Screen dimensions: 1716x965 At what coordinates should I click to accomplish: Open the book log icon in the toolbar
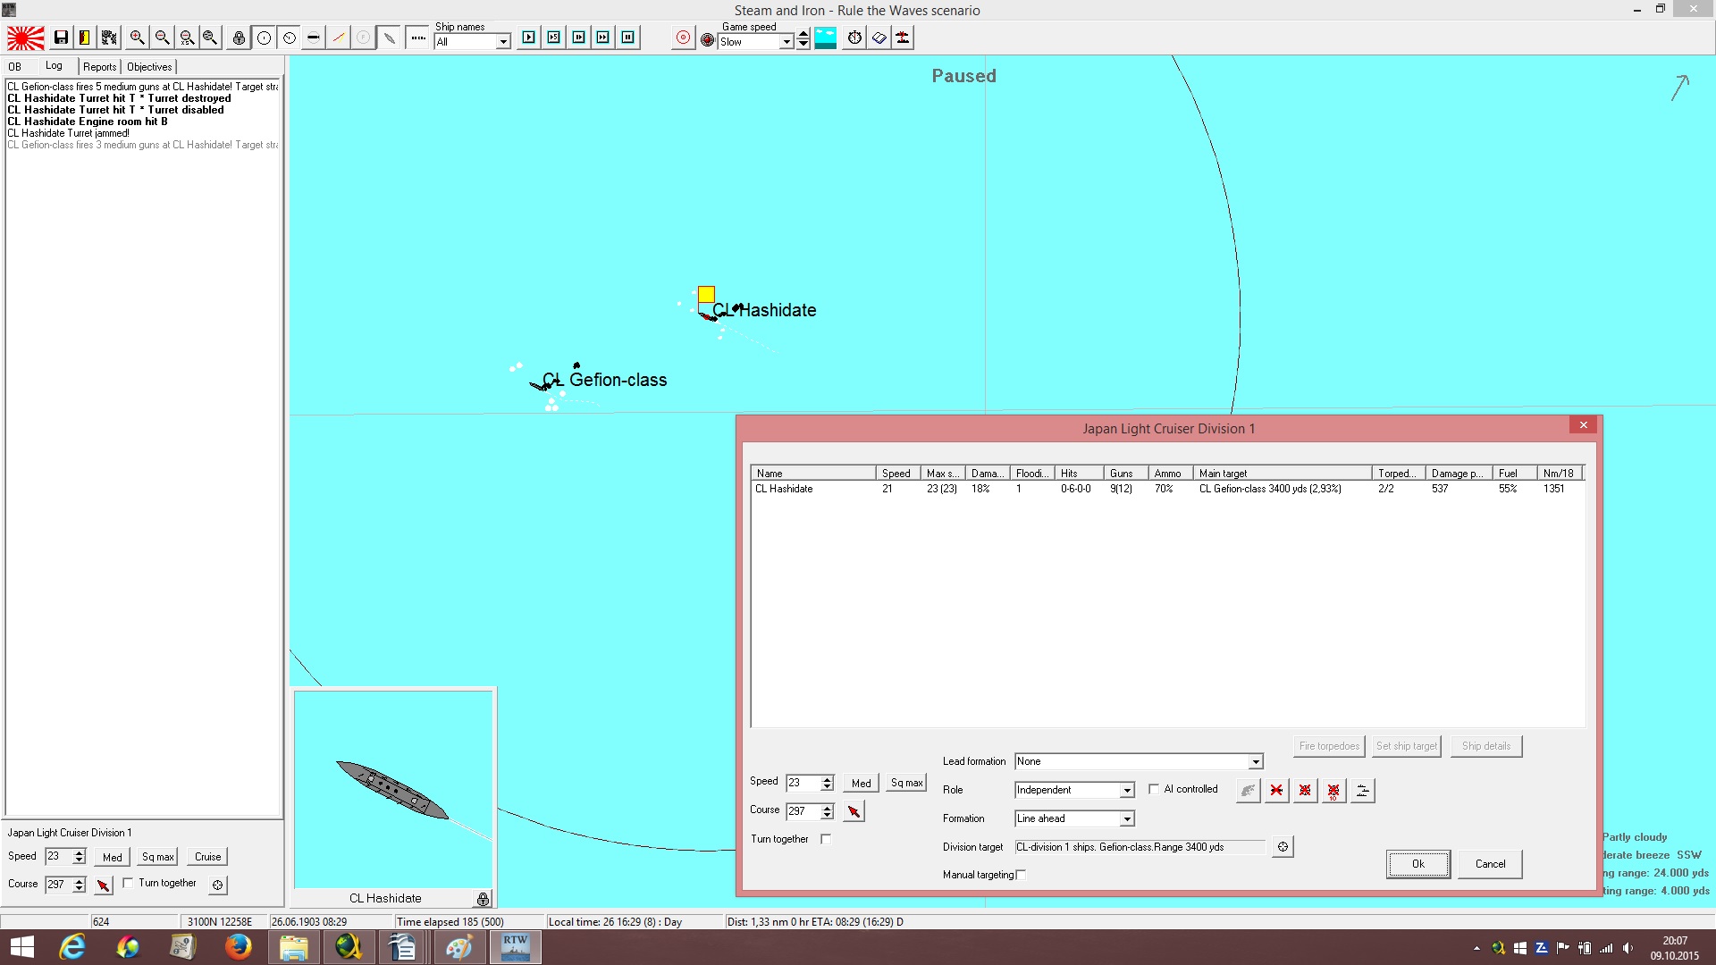tap(879, 38)
